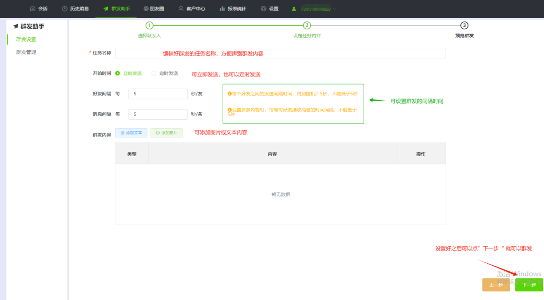Open 报表统计 tab

233,9
